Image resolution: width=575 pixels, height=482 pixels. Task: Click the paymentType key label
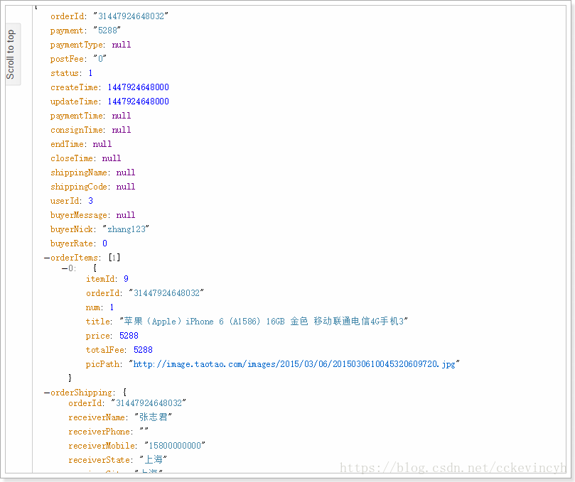pos(77,45)
